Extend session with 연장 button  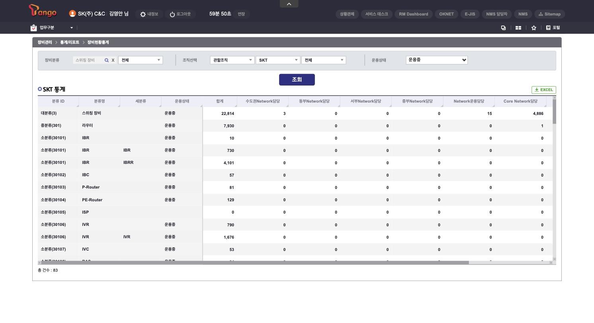click(241, 14)
